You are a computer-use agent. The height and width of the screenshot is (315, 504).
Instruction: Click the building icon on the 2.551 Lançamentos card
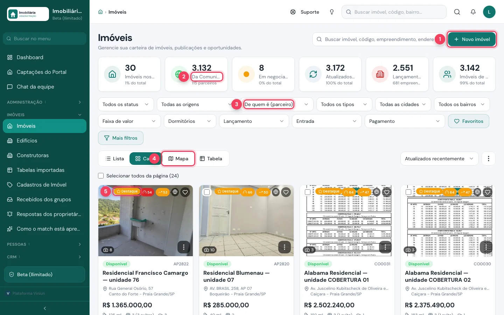380,74
